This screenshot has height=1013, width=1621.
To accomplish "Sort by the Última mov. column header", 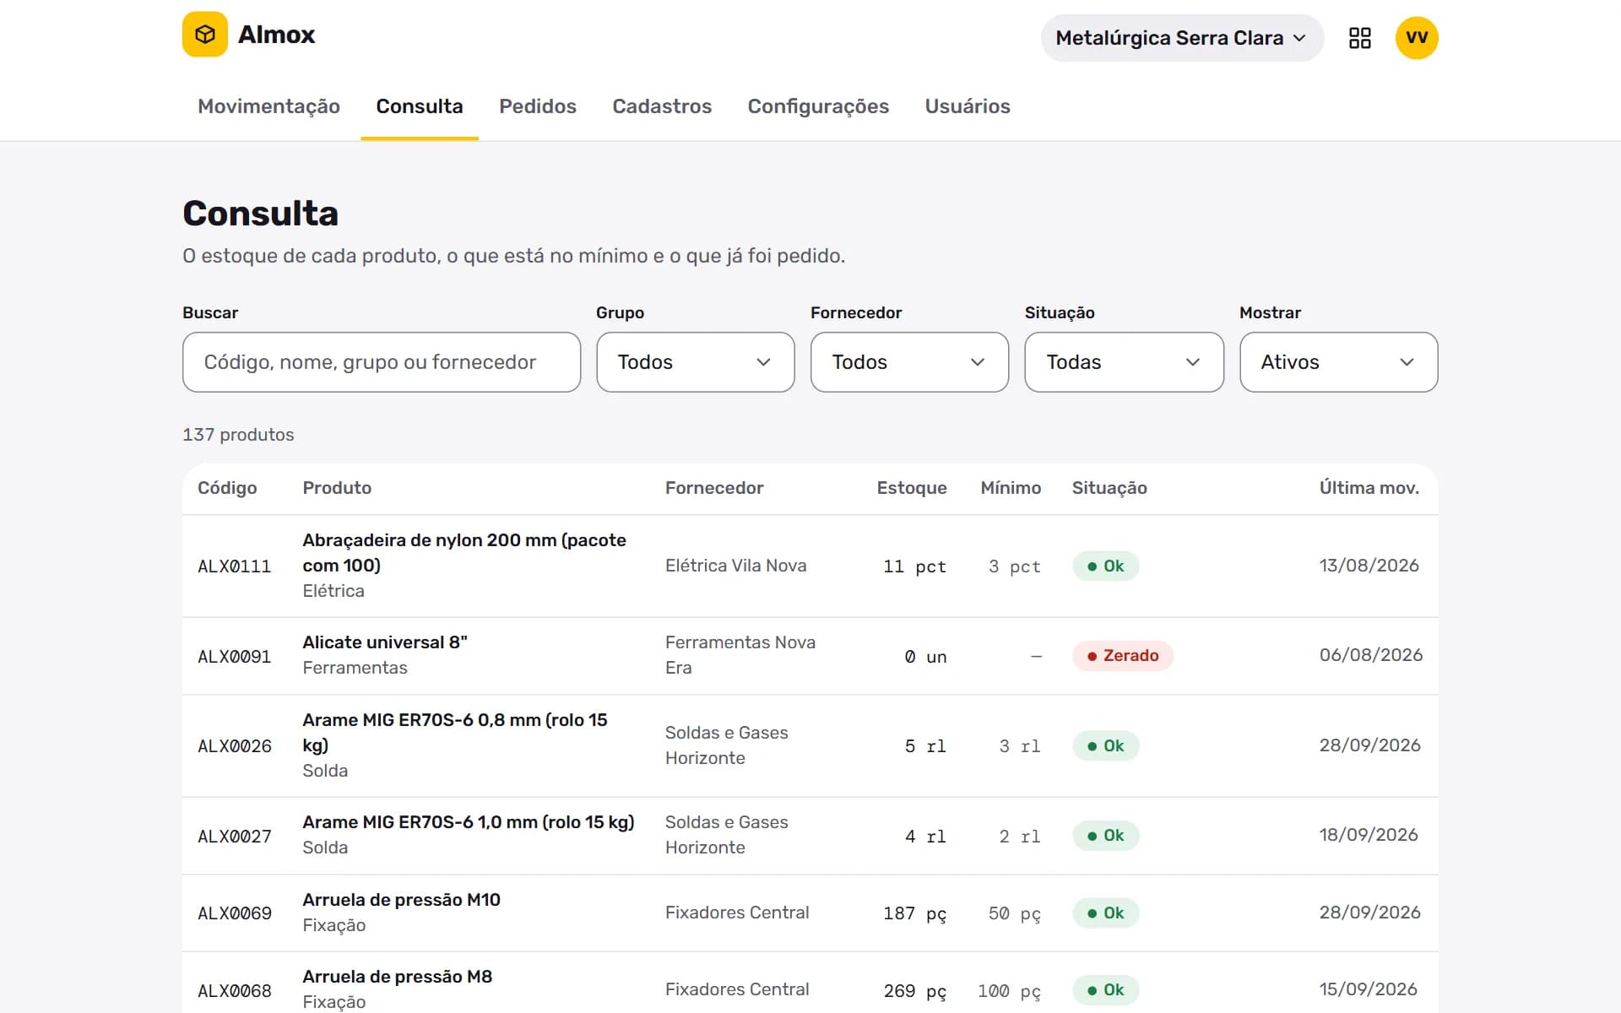I will click(1369, 488).
